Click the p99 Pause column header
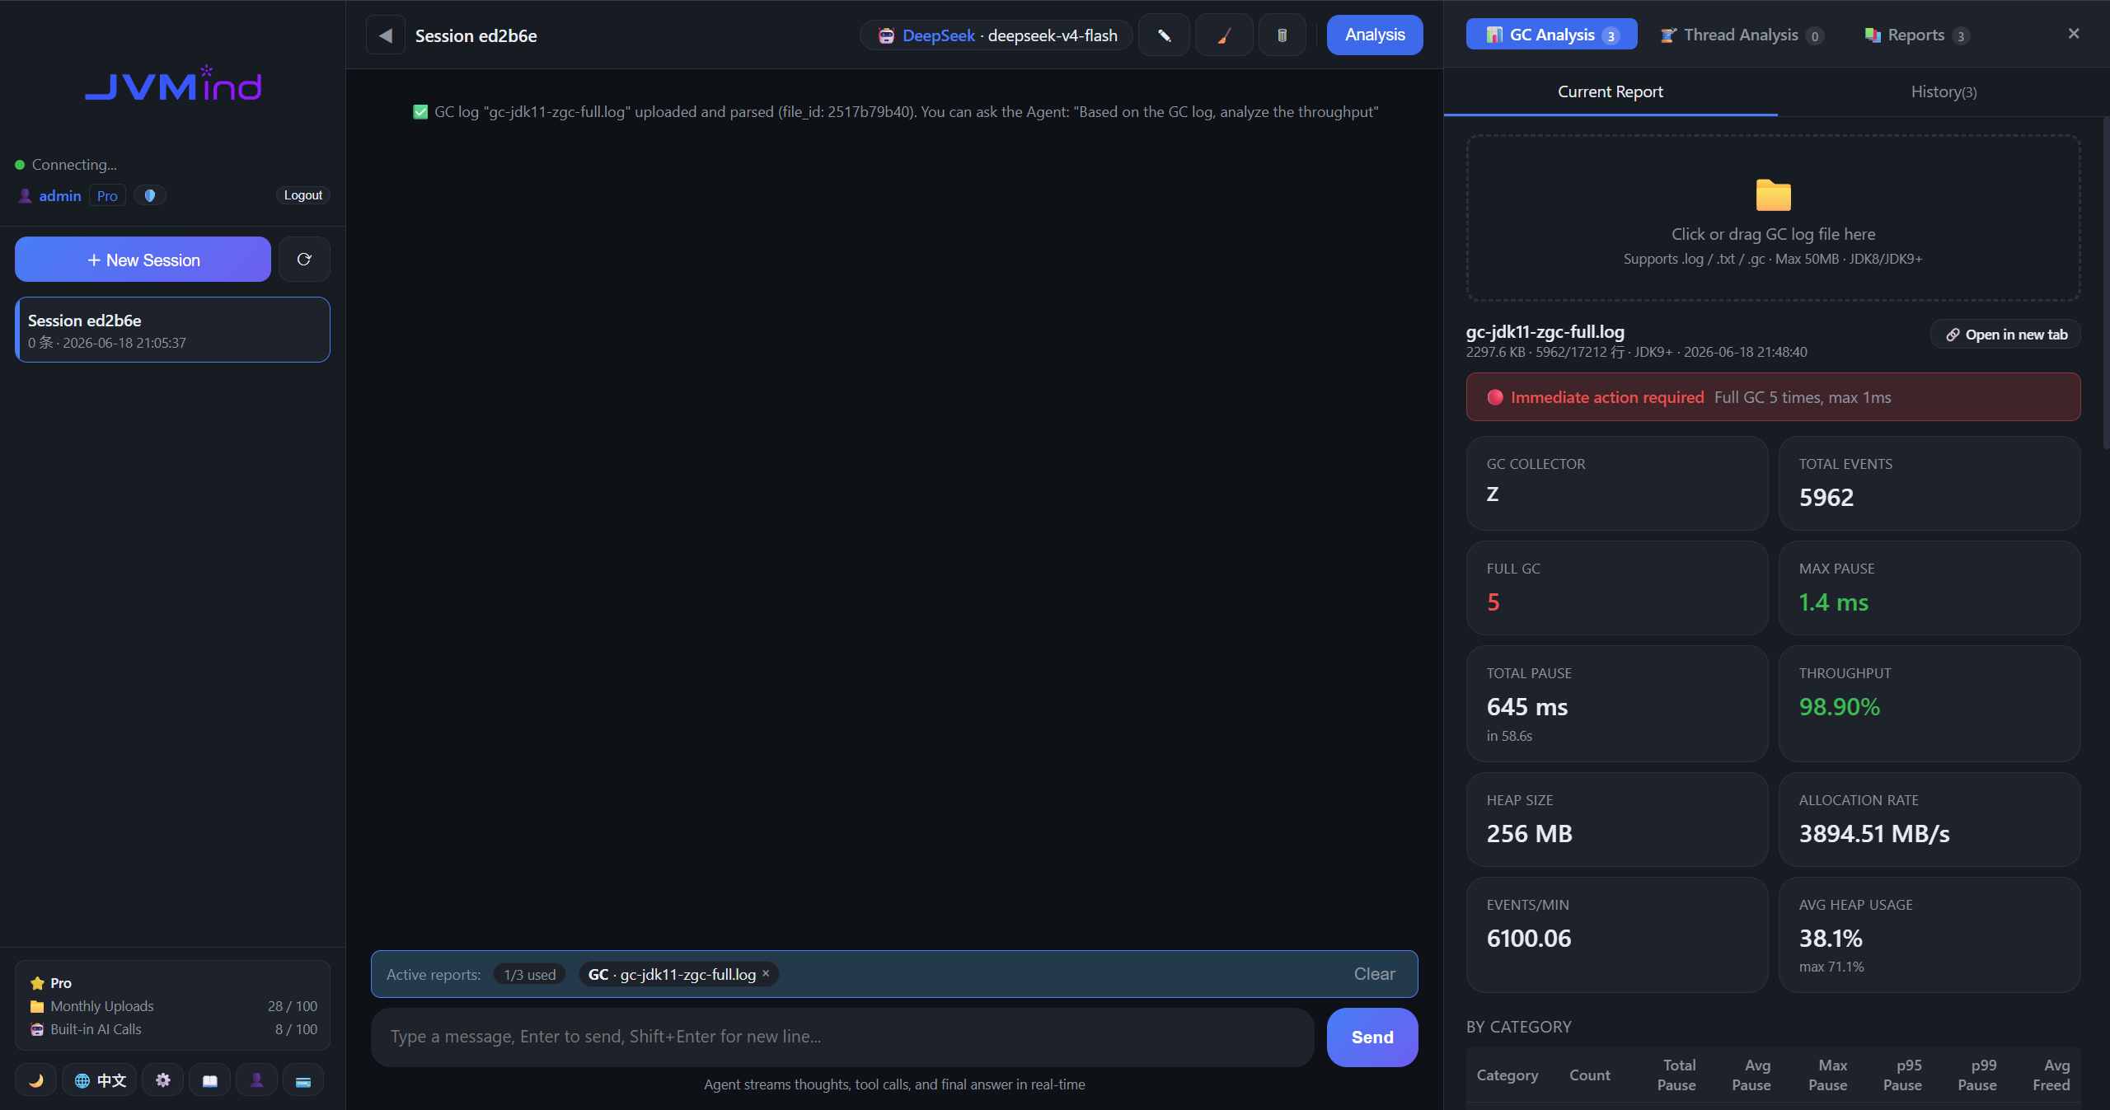The height and width of the screenshot is (1110, 2110). click(1977, 1075)
